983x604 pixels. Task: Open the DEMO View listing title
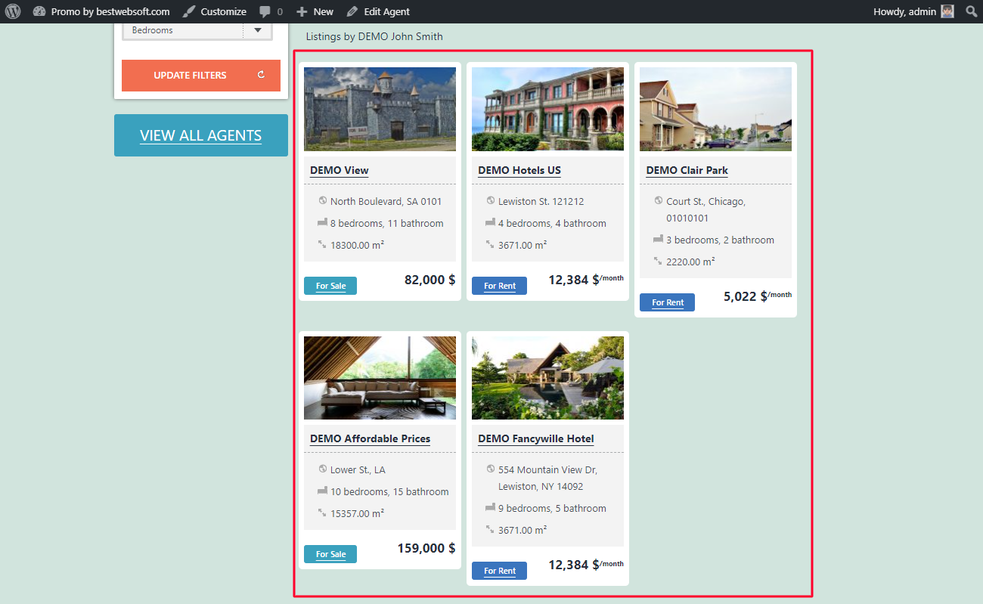pyautogui.click(x=340, y=170)
